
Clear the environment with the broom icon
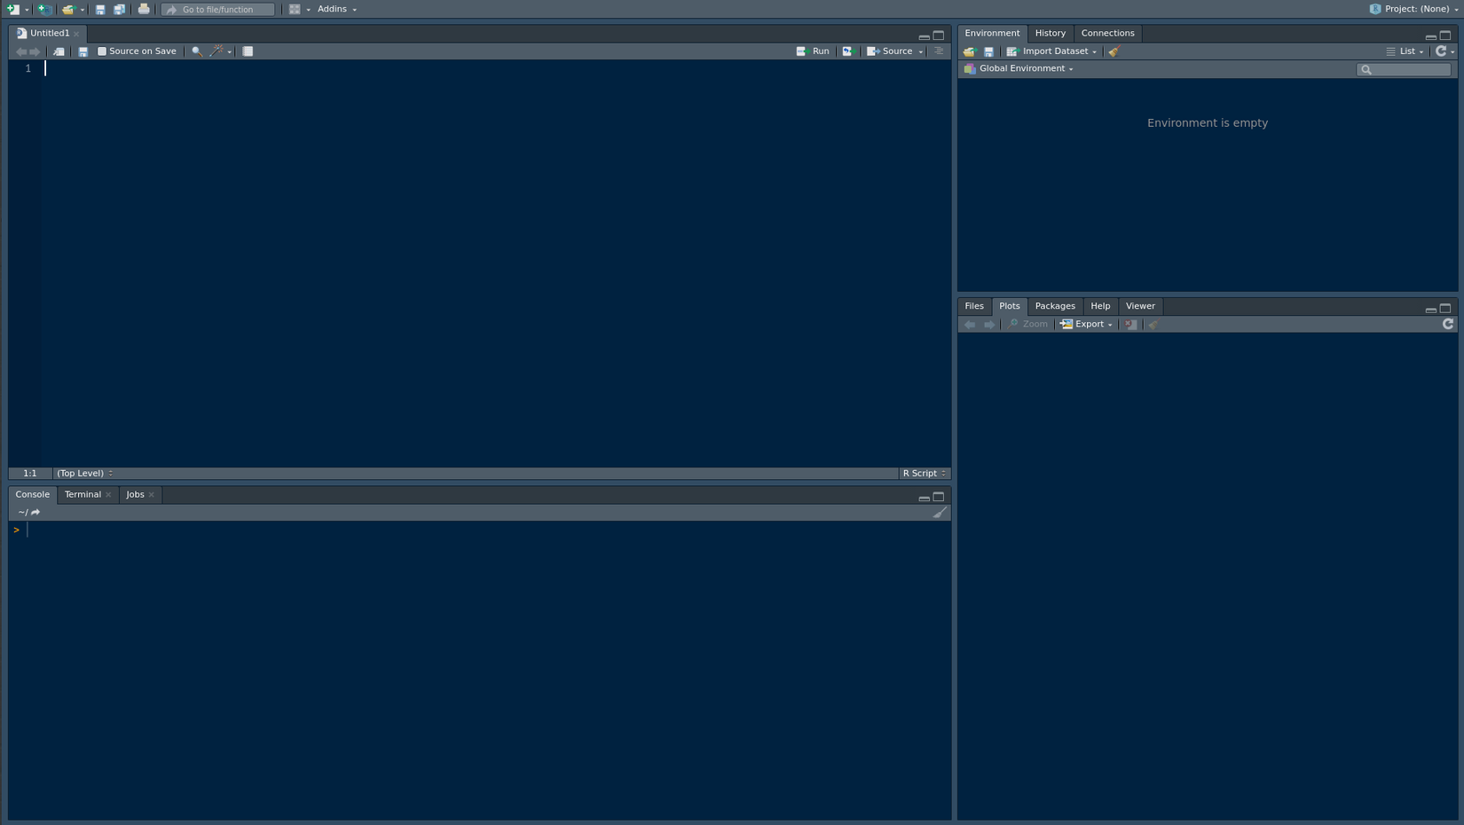(x=1114, y=51)
